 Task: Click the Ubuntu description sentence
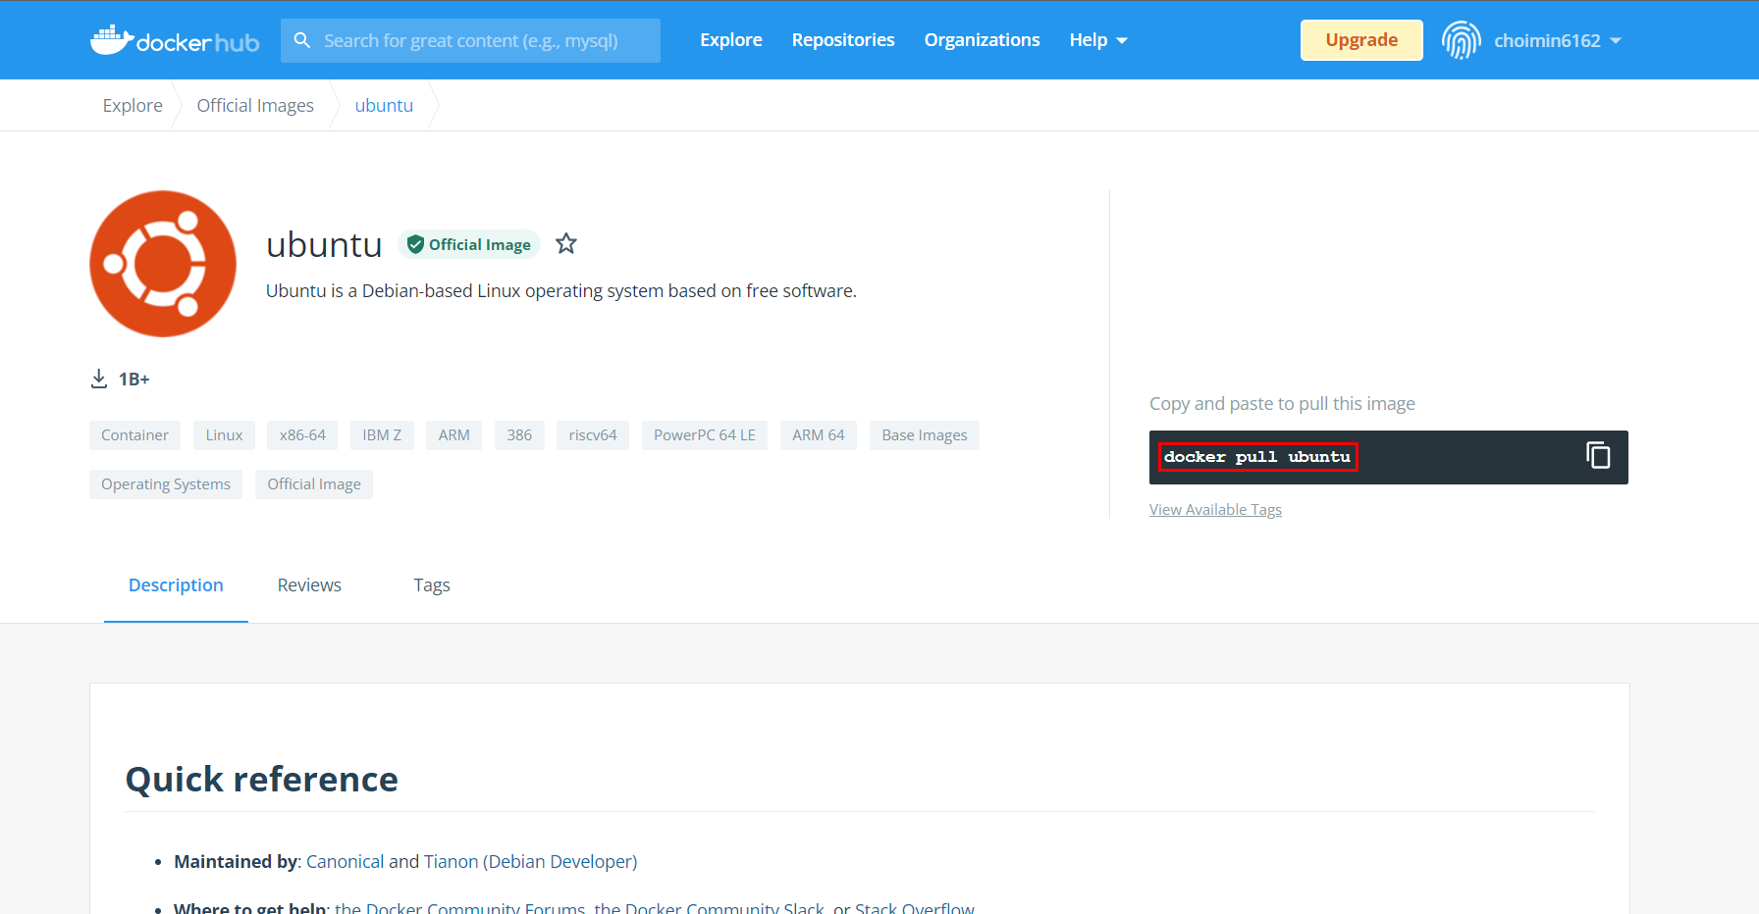pos(561,291)
